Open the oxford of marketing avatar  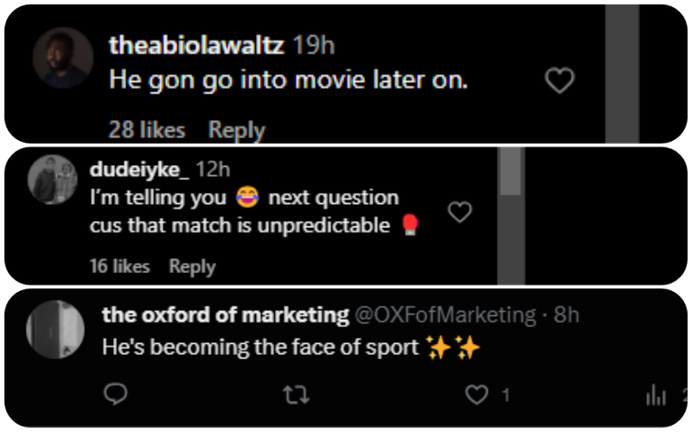(56, 330)
